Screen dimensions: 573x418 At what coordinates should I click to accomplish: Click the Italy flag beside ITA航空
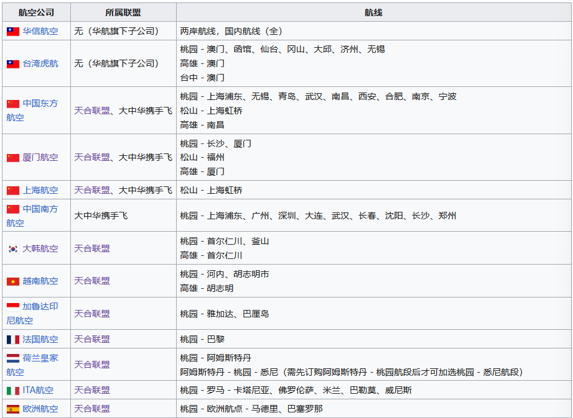tap(13, 391)
